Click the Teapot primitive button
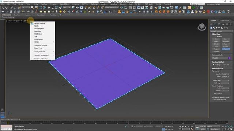The image size is (234, 131). 216,49
